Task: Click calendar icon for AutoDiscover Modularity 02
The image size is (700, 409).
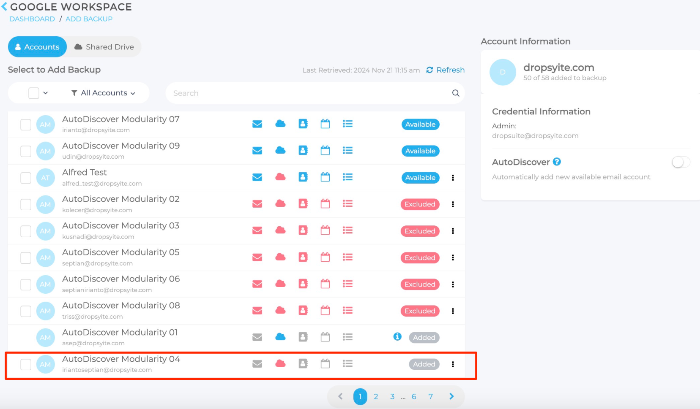Action: click(325, 204)
